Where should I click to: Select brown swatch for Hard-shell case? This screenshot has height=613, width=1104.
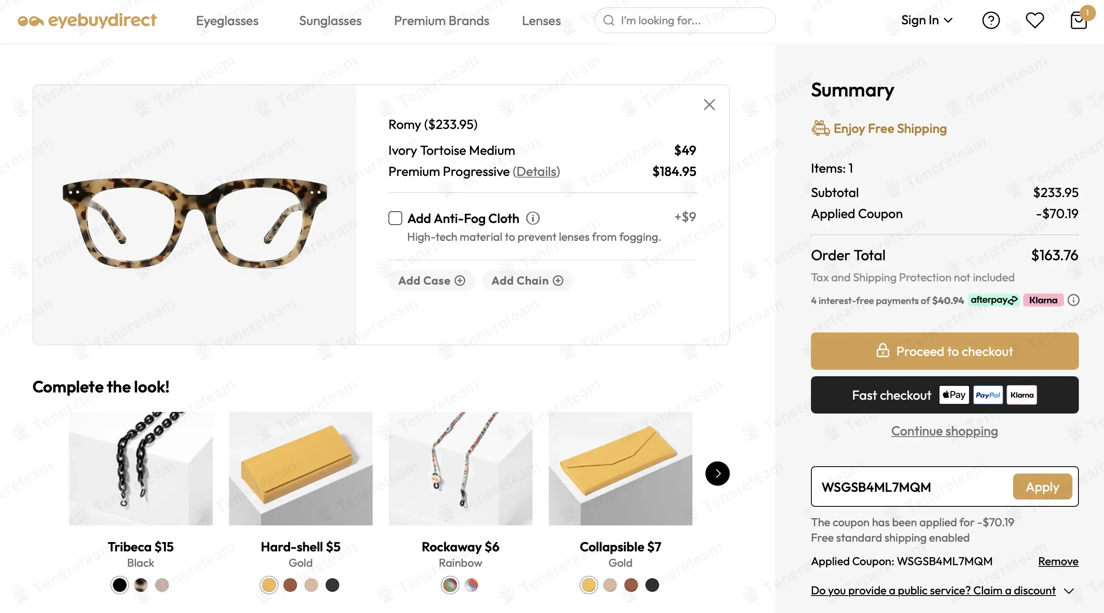(290, 585)
